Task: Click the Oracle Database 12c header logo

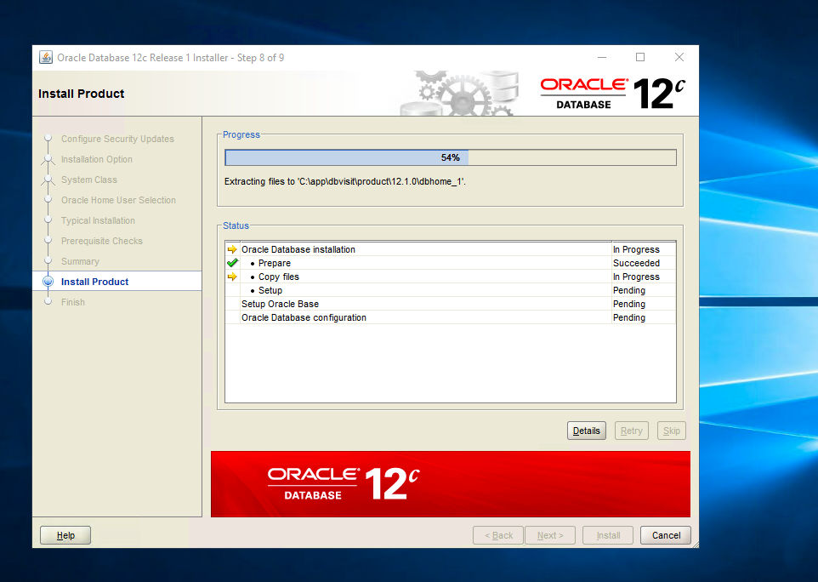Action: [x=612, y=94]
